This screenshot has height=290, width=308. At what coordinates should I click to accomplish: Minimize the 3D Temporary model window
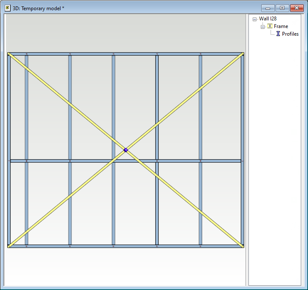click(x=268, y=8)
